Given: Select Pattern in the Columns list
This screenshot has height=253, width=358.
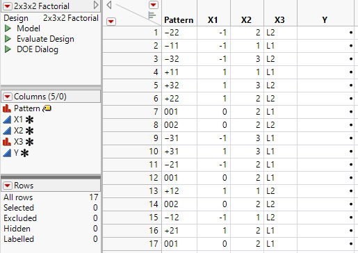Looking at the screenshot, I should point(27,108).
